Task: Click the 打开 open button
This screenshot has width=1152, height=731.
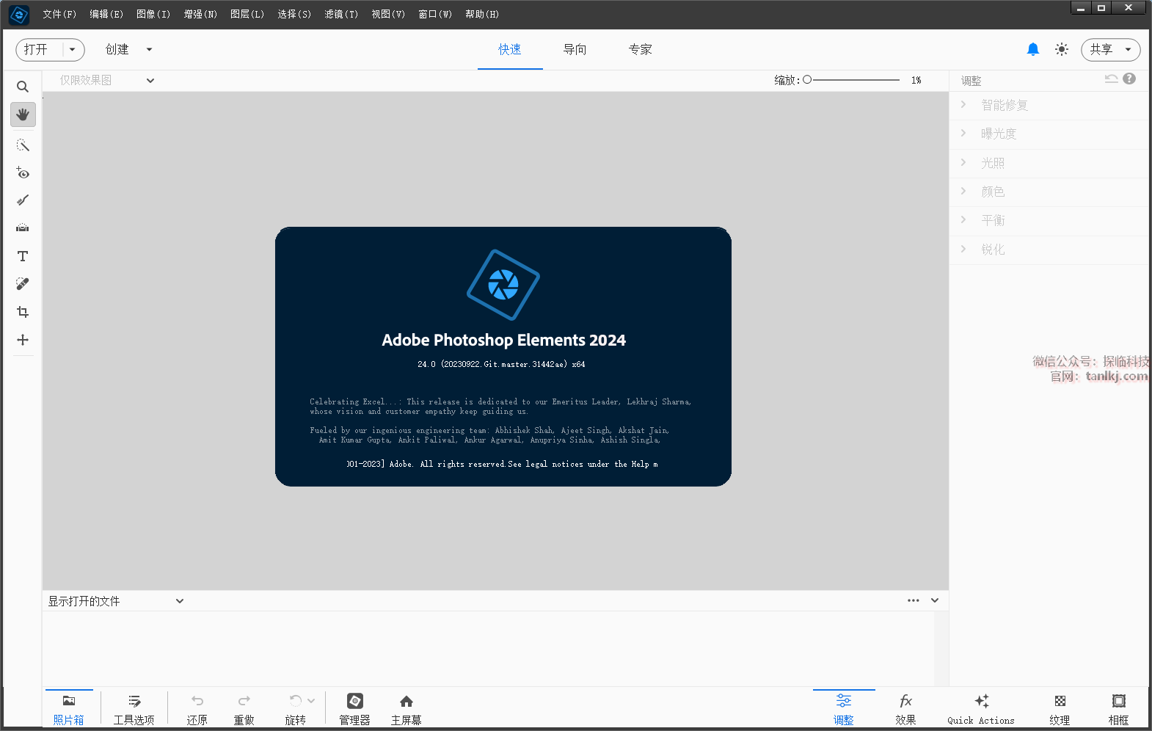Action: click(37, 49)
